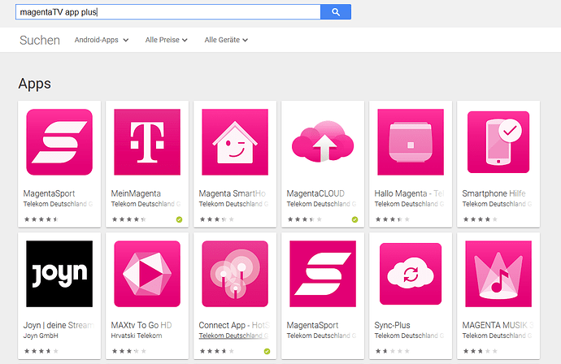The height and width of the screenshot is (364, 561).
Task: Click underlined Telekom Deutschland under Connect App
Action: point(233,336)
